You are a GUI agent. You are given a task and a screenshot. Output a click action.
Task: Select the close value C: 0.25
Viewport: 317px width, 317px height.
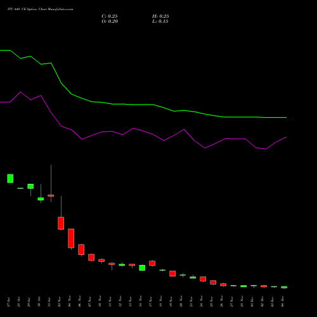point(110,16)
